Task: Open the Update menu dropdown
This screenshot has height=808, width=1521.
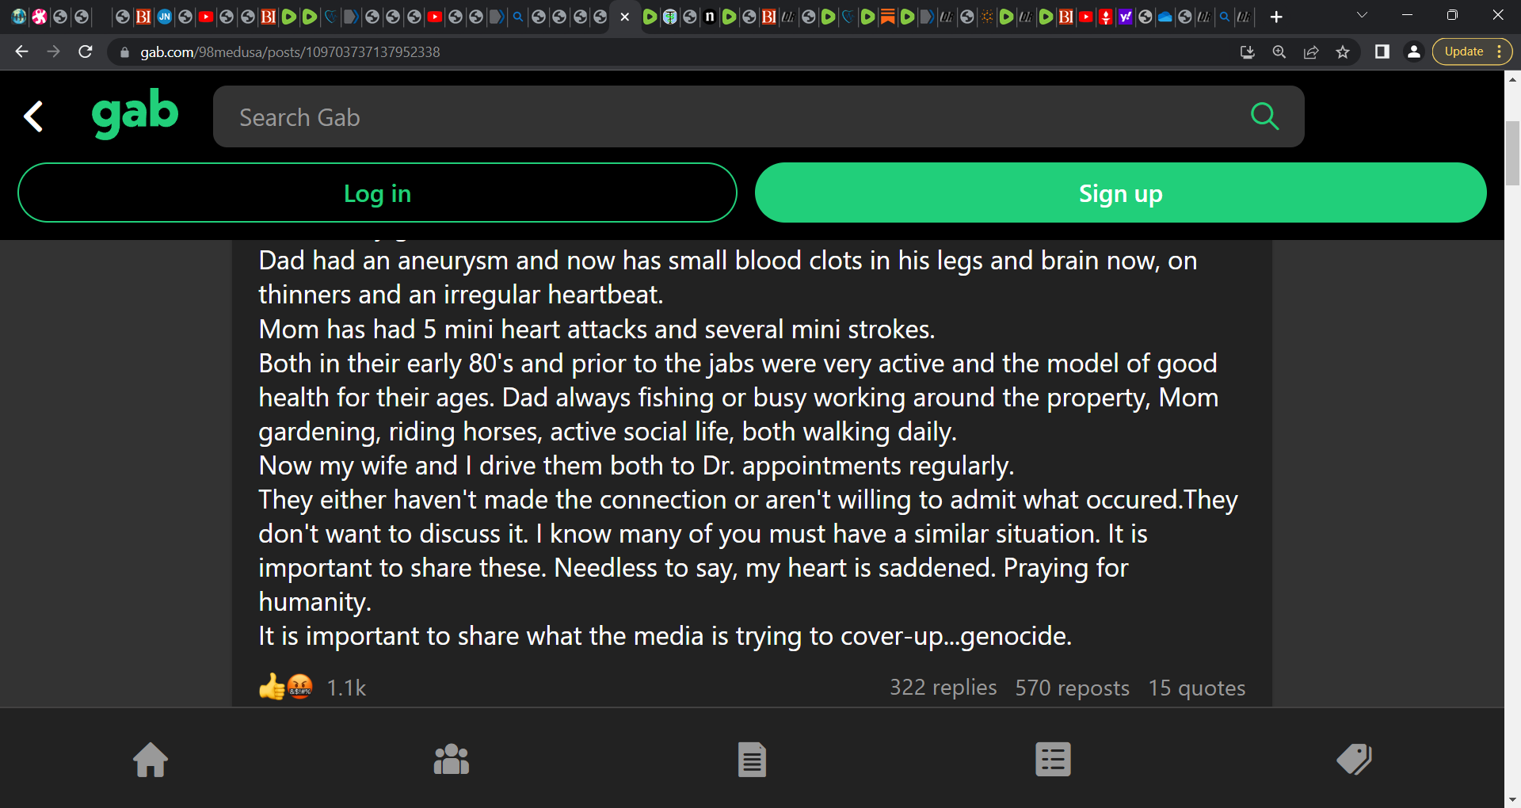Action: [1472, 51]
